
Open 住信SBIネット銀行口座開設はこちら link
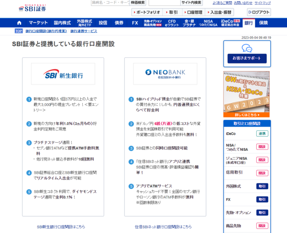point(163,227)
